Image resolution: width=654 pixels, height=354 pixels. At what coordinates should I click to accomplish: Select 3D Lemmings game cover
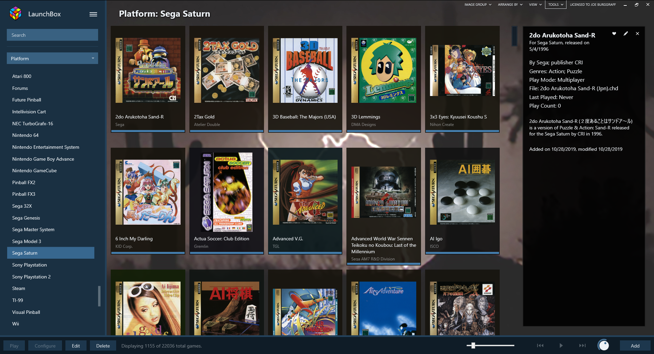click(x=384, y=70)
